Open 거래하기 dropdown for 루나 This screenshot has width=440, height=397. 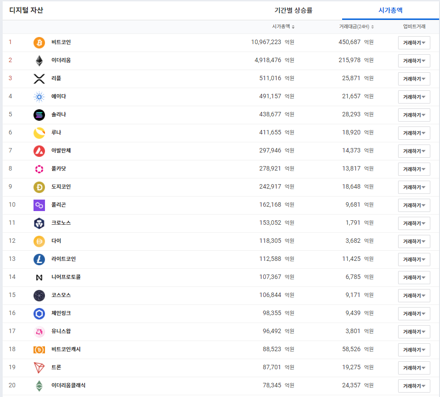coord(414,133)
